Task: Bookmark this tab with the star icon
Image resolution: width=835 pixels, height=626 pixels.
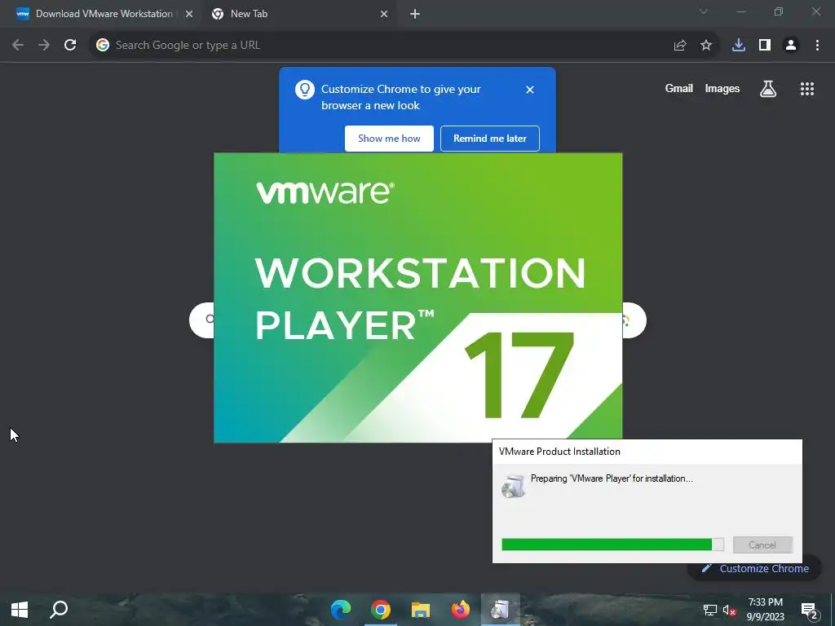Action: point(706,46)
